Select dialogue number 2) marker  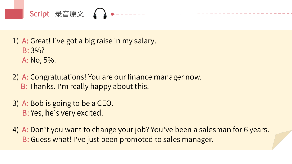tap(16, 77)
